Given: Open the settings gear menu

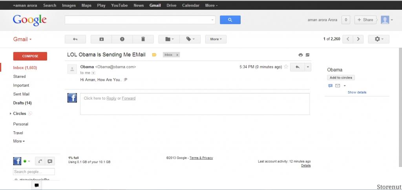Looking at the screenshot, I should tap(379, 39).
